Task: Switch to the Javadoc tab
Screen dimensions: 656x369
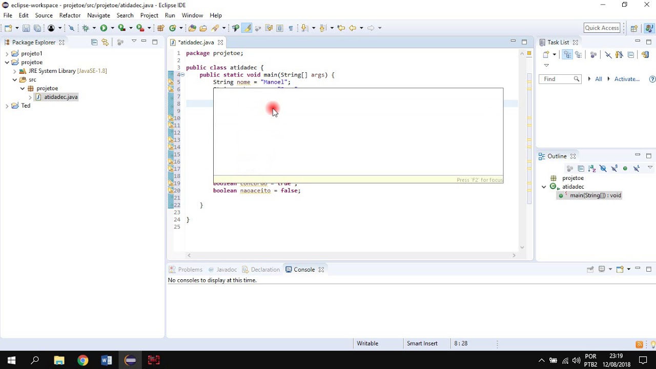Action: [222, 270]
